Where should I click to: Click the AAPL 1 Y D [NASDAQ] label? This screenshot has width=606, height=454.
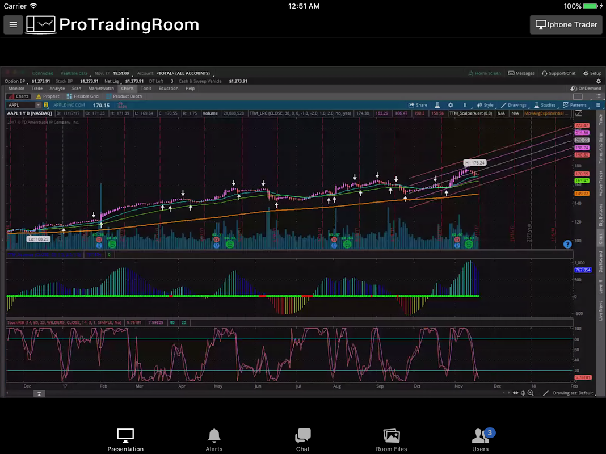coord(30,113)
